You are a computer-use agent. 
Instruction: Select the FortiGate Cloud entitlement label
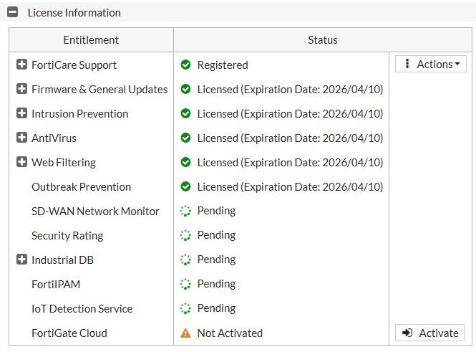(x=69, y=333)
